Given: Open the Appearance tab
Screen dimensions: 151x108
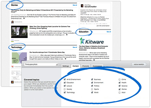Looking at the screenshot, I should [97, 66].
